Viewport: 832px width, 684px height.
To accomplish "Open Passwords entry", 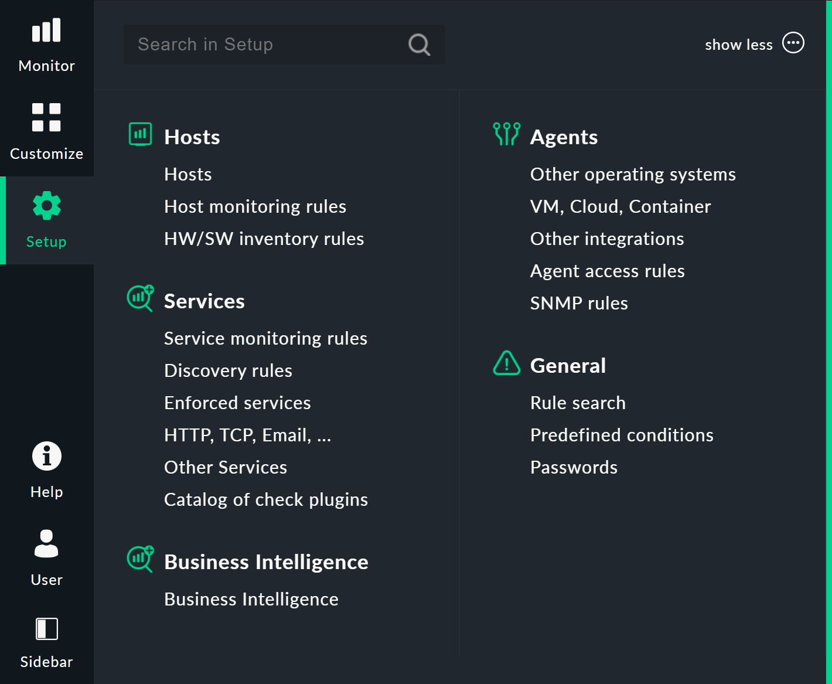I will click(x=574, y=467).
